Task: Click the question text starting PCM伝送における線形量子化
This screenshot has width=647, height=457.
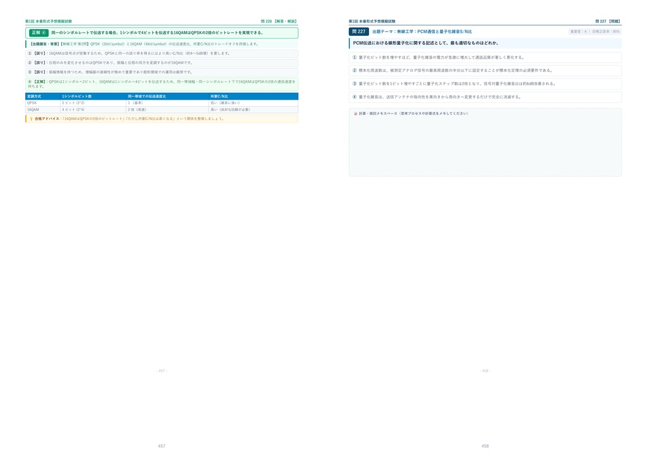Action: (x=425, y=43)
